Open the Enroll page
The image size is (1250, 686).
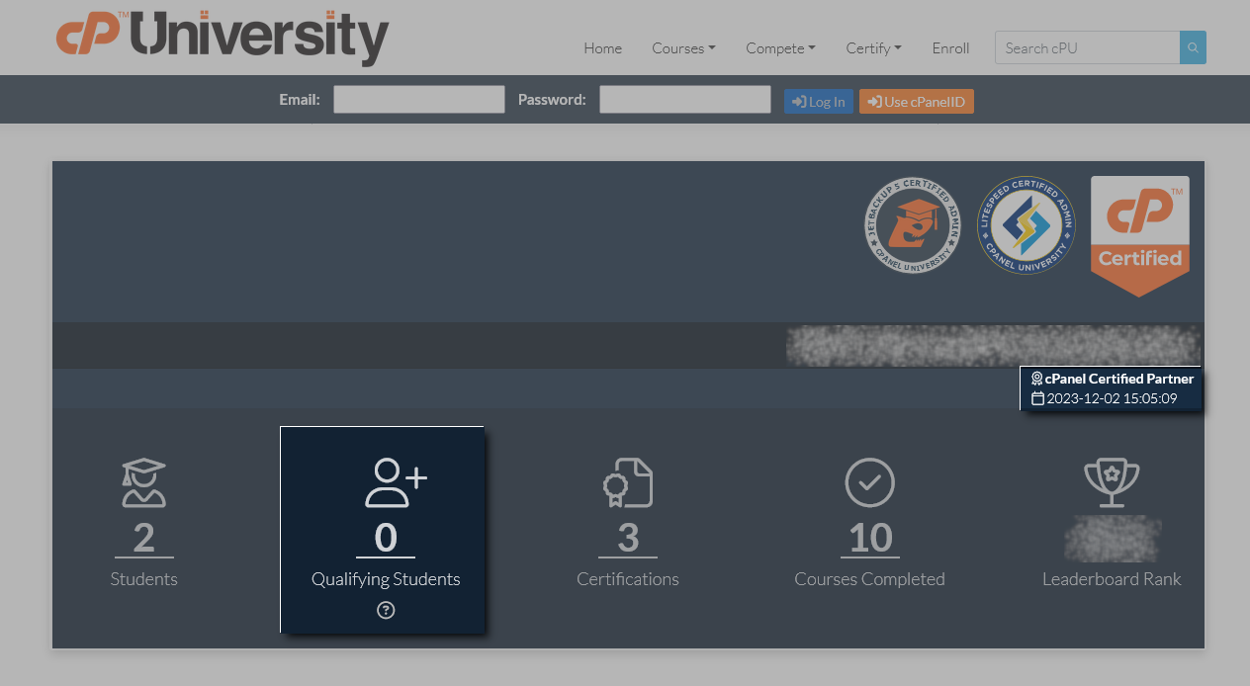point(950,47)
